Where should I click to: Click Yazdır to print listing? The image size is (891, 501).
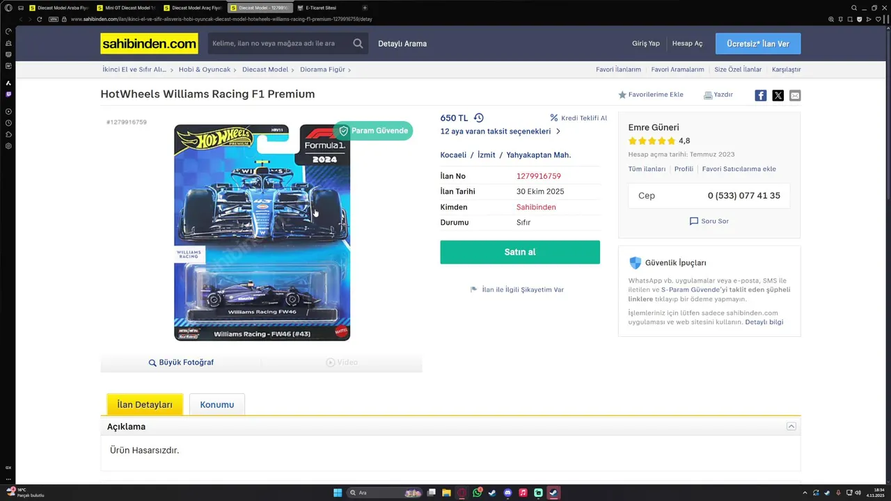click(x=718, y=95)
